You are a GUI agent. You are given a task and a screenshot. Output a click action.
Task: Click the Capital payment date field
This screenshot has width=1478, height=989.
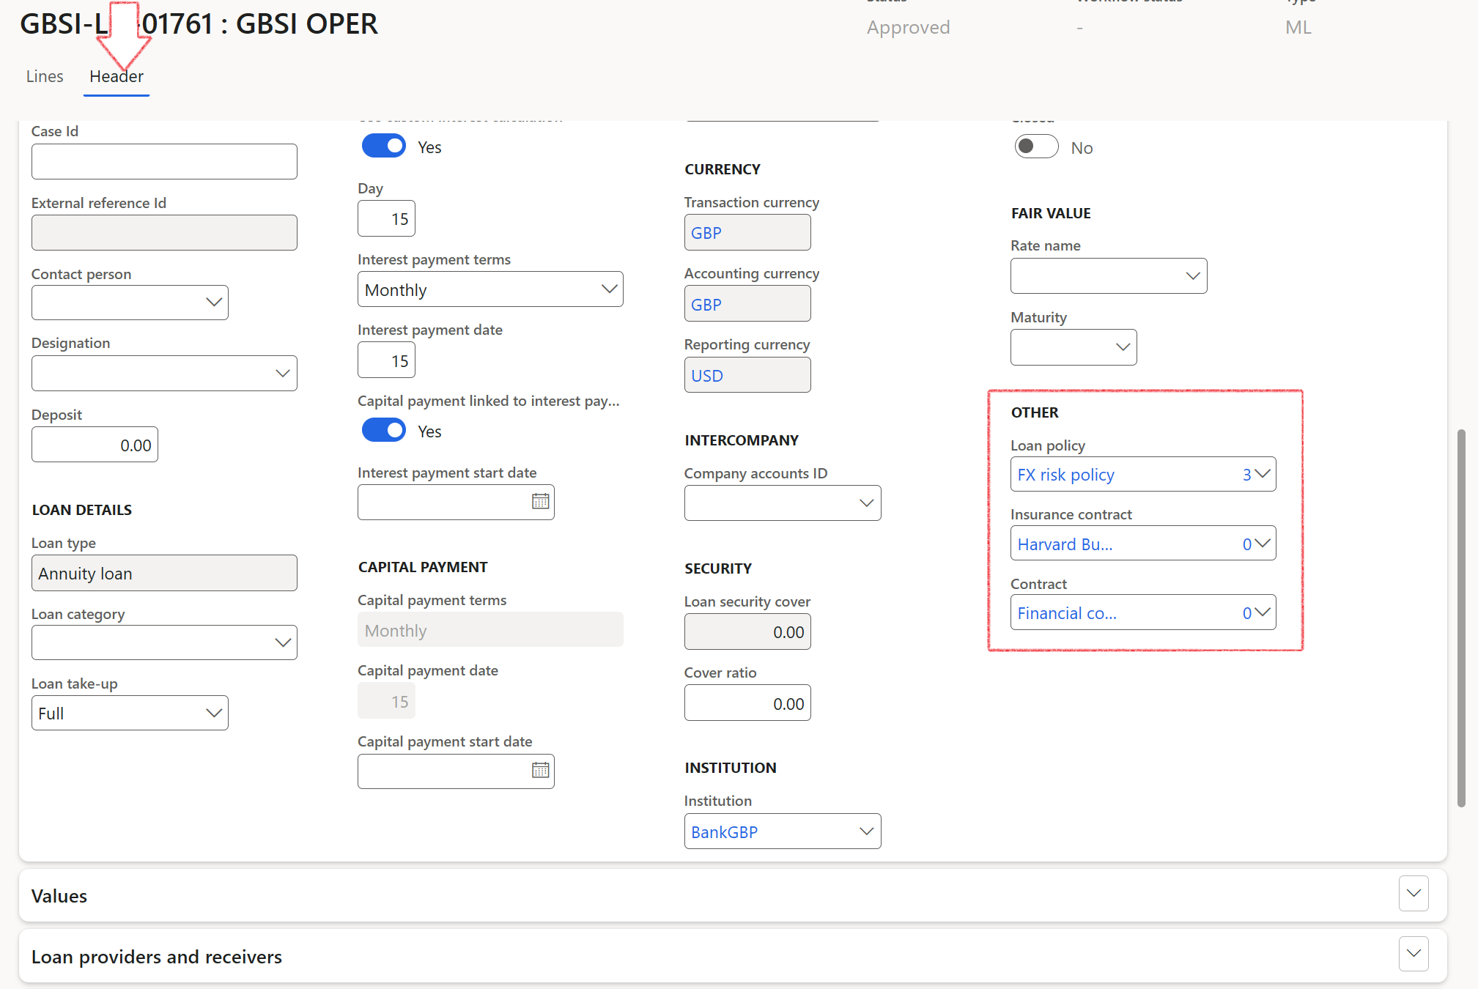386,701
